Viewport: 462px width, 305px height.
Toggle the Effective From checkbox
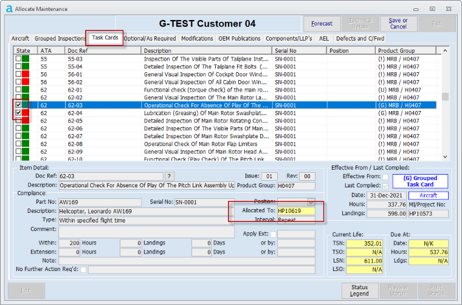(x=385, y=176)
